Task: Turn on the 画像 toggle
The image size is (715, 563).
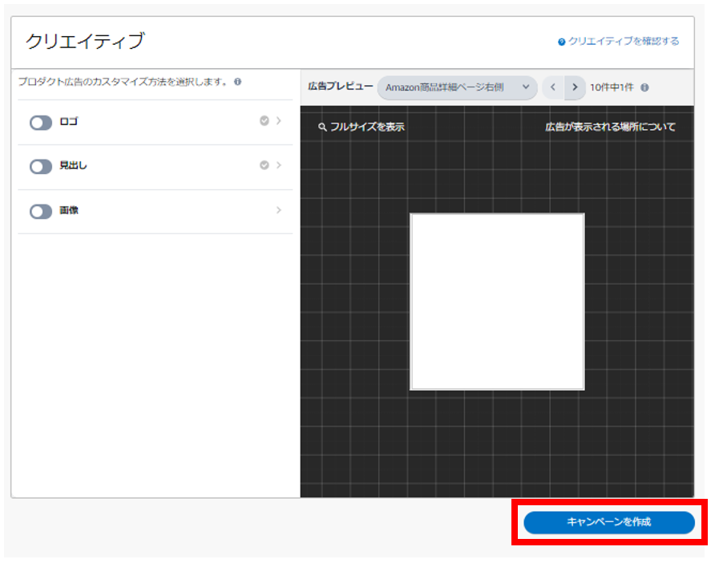Action: [x=41, y=211]
